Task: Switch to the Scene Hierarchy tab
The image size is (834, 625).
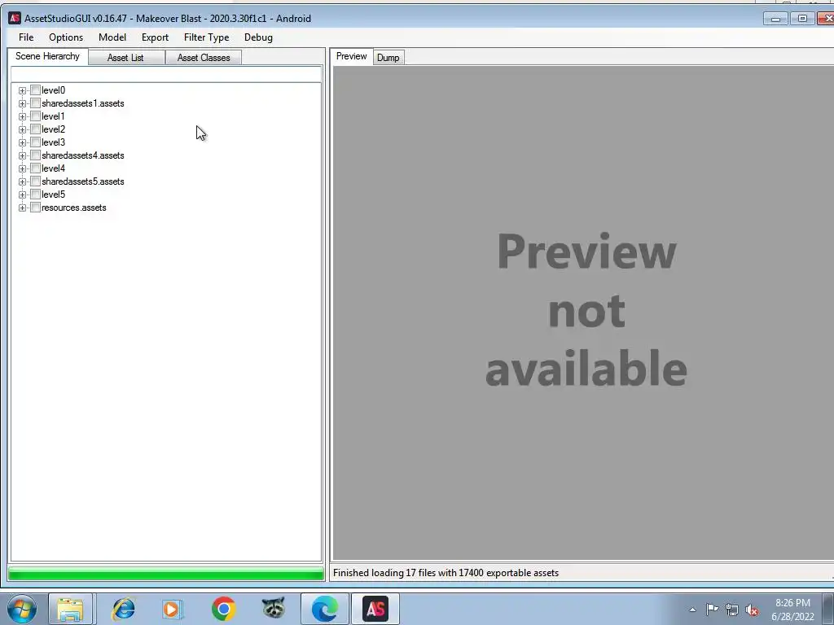Action: click(x=47, y=56)
